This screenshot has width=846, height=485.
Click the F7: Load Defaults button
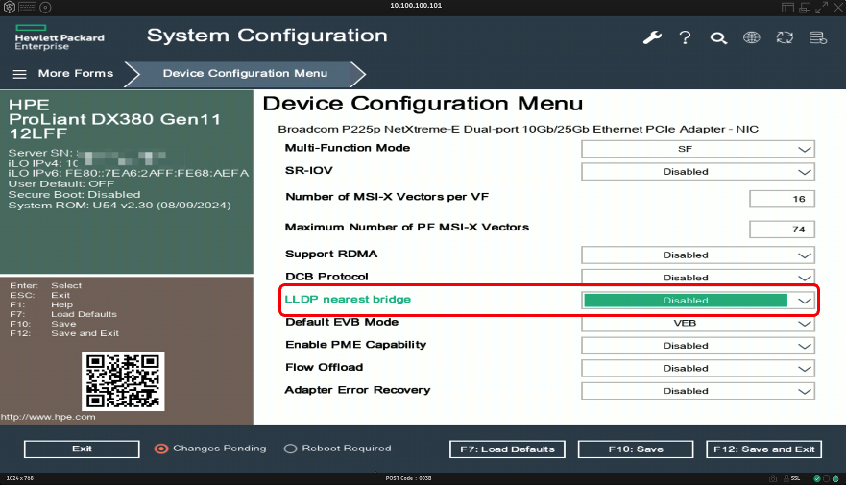click(507, 449)
